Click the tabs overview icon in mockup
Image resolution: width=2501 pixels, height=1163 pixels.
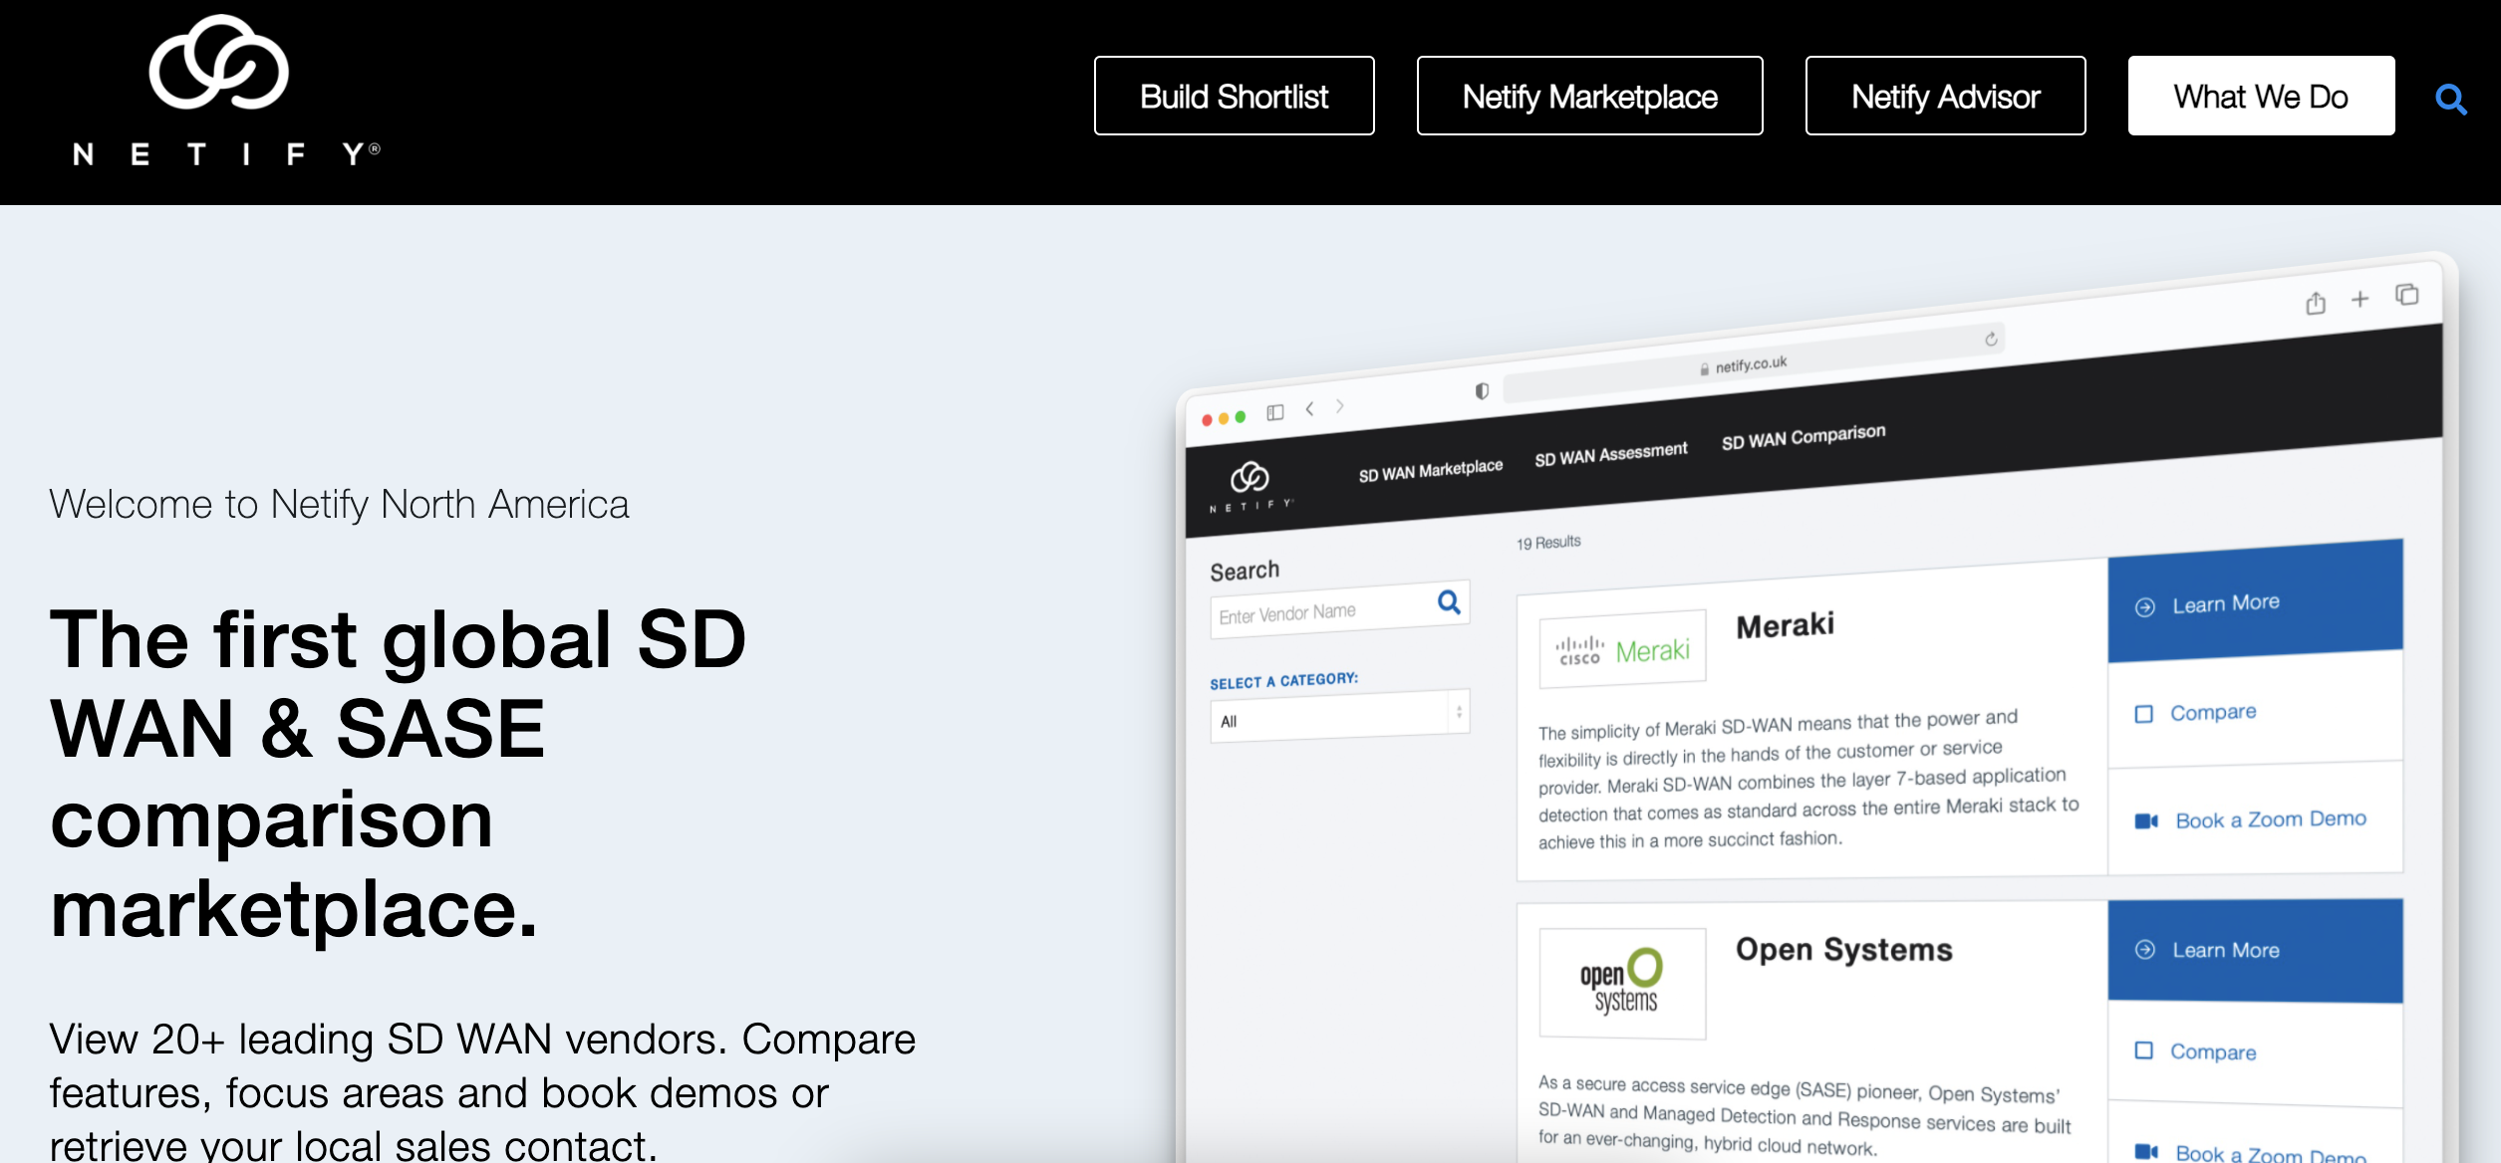pyautogui.click(x=2407, y=295)
